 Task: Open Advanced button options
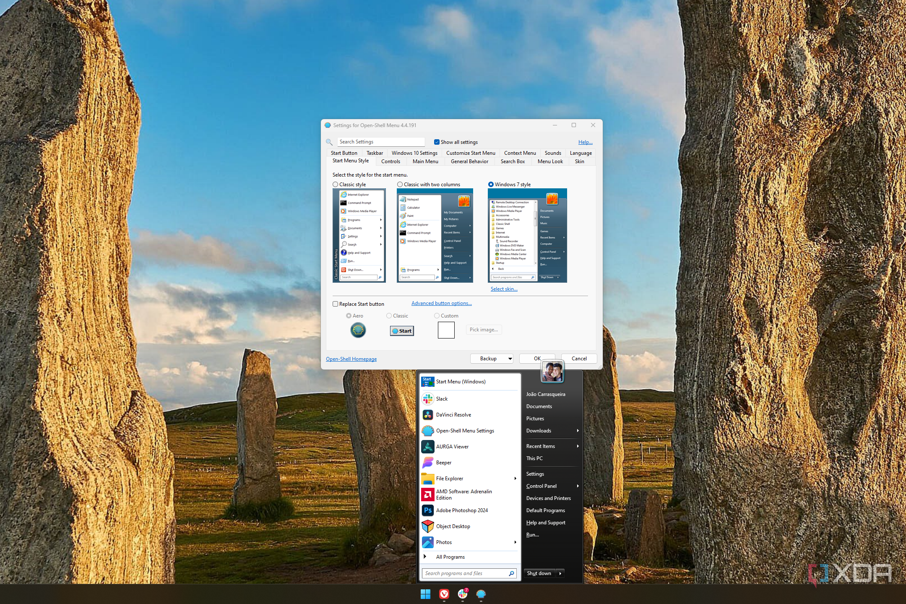[441, 303]
